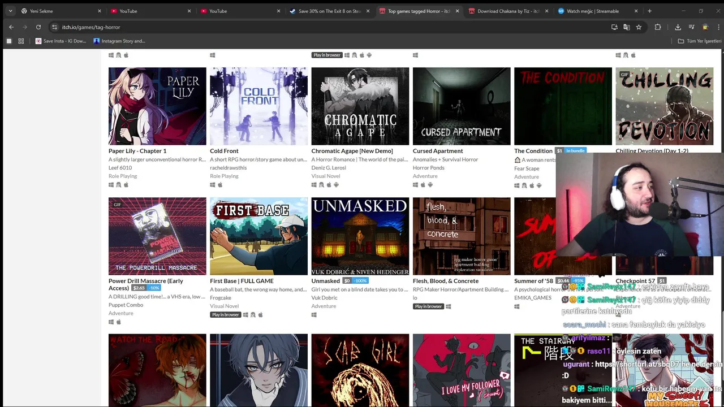Visit author 'Leef 6010' profile
The image size is (724, 407).
[120, 168]
